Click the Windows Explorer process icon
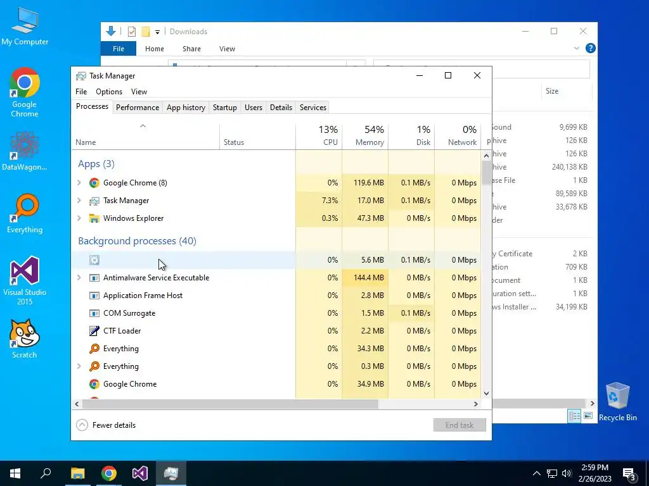 click(x=94, y=218)
